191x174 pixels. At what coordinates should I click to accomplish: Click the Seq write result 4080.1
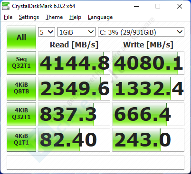point(148,63)
